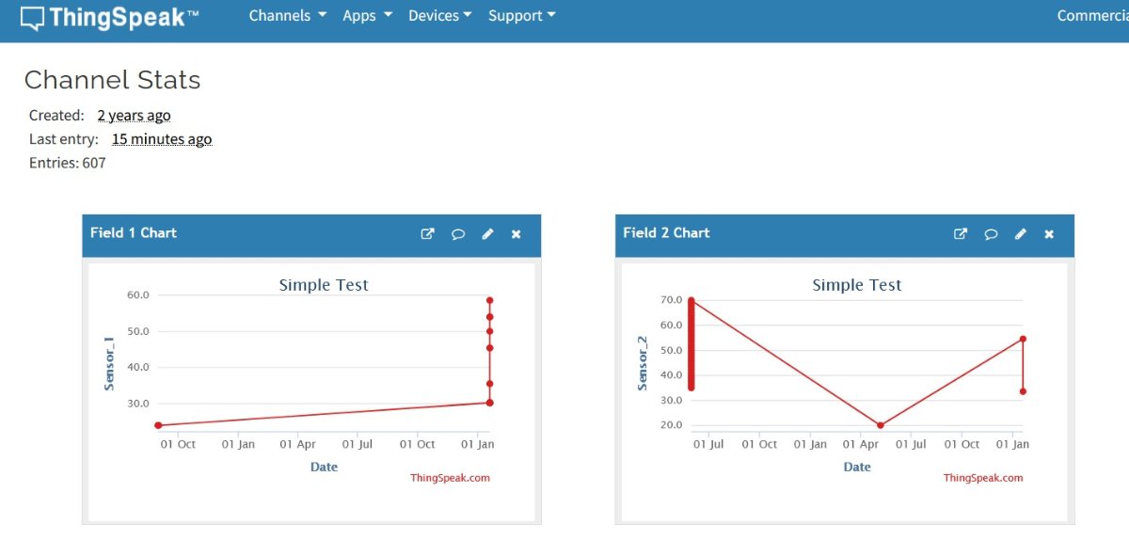
Task: Edit Field 2 Chart with pencil icon
Action: [1021, 234]
